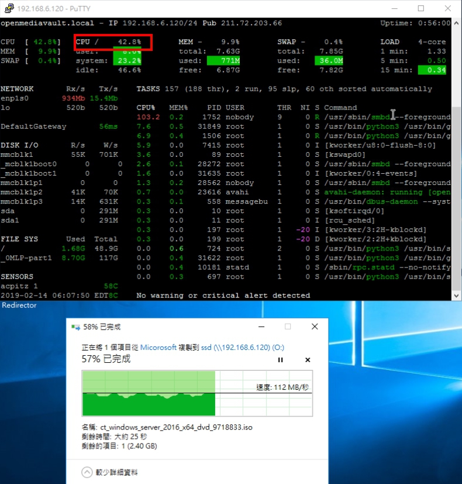Select the Redirector desktop item
Screen dimensions: 462x484
(x=19, y=305)
